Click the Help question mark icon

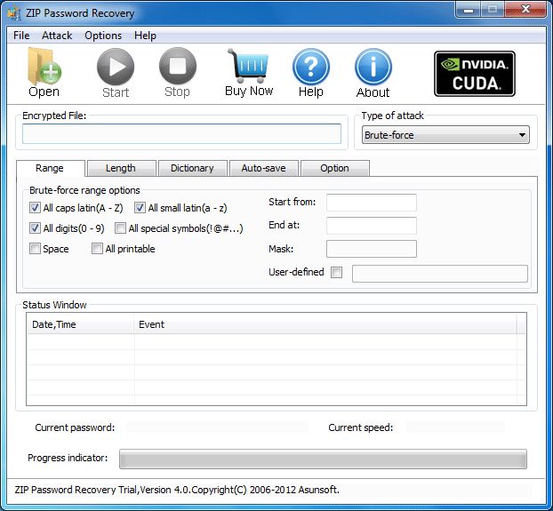point(310,67)
